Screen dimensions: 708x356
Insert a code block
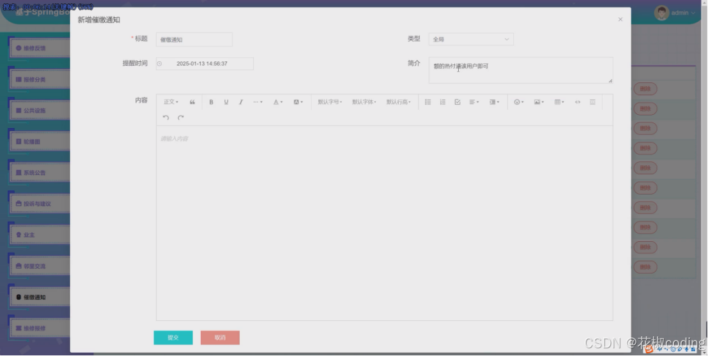click(x=578, y=102)
